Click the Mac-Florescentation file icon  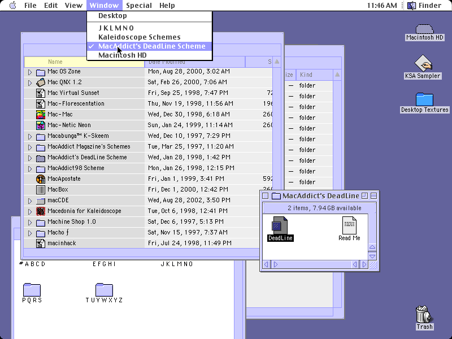pos(41,104)
